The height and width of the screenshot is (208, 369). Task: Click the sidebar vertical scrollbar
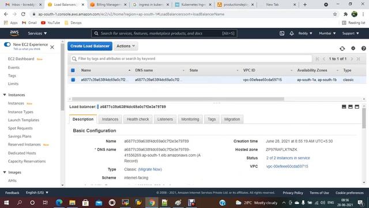(62, 77)
